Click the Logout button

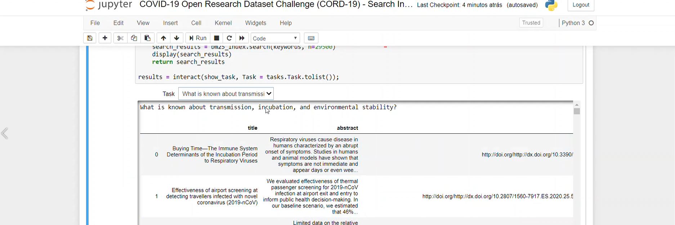pos(581,5)
